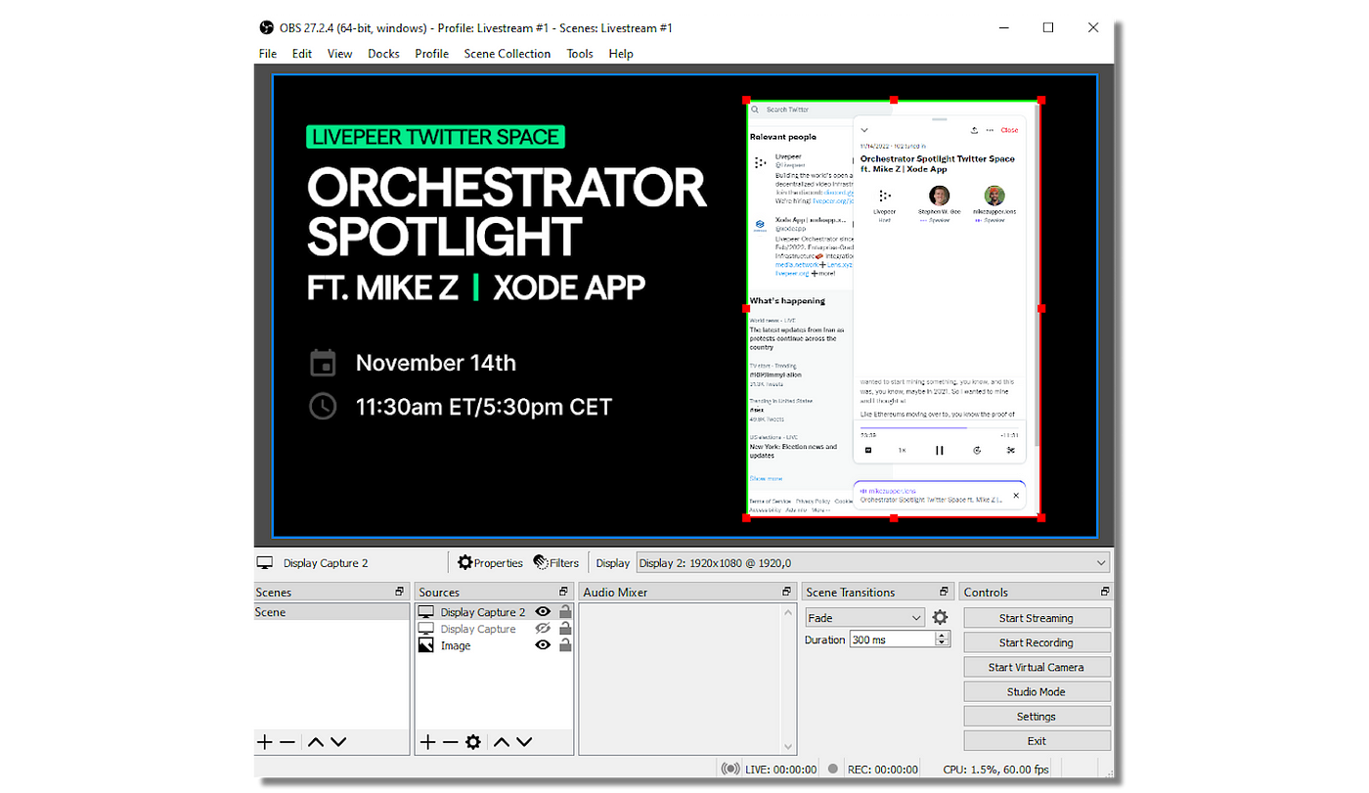Add a new scene with the plus icon

click(x=264, y=742)
